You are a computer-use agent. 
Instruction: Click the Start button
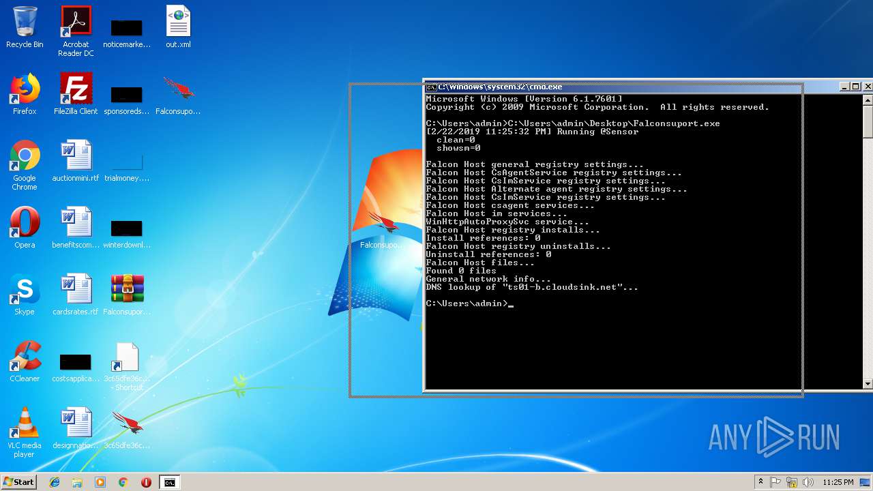(x=18, y=482)
